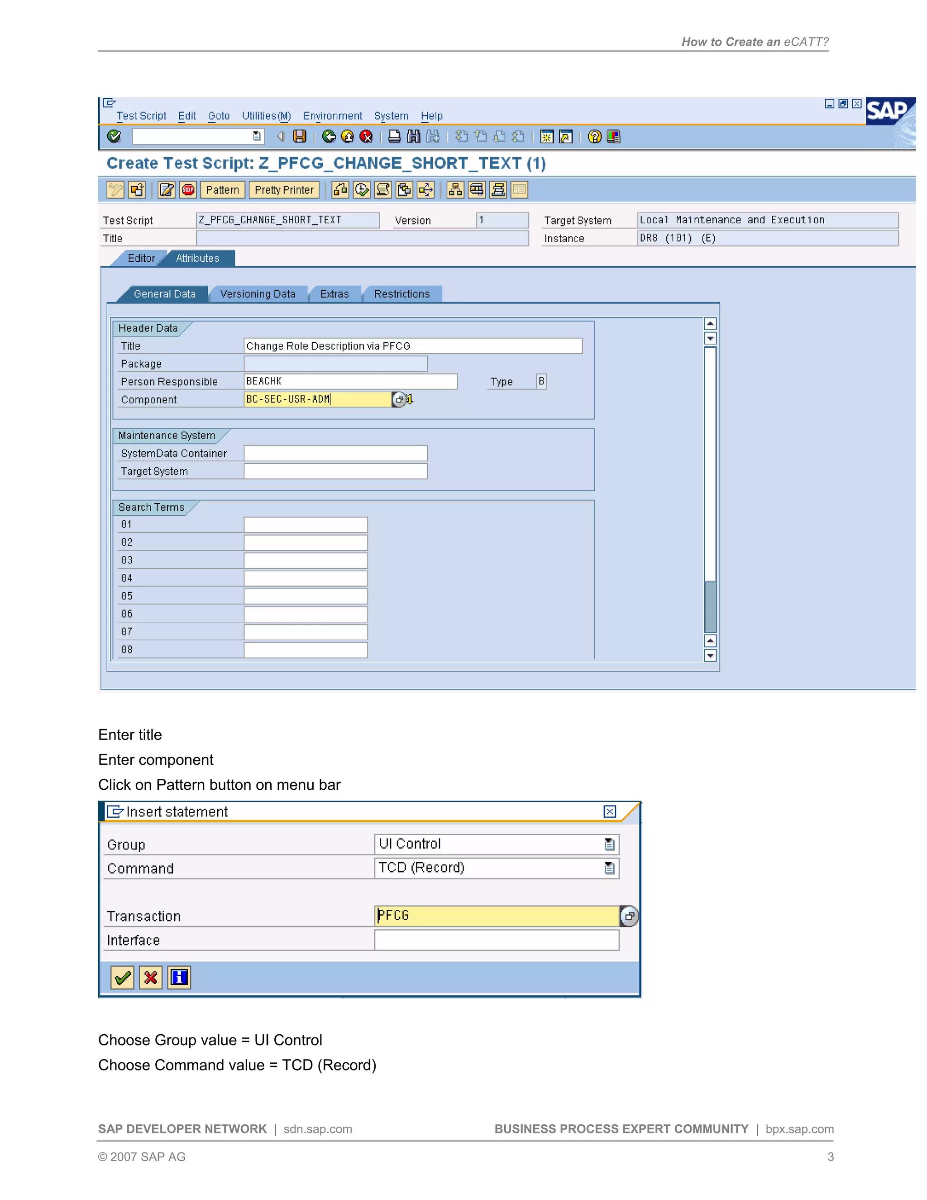The height and width of the screenshot is (1200, 927).
Task: Click the Header Data Title input field
Action: point(413,346)
